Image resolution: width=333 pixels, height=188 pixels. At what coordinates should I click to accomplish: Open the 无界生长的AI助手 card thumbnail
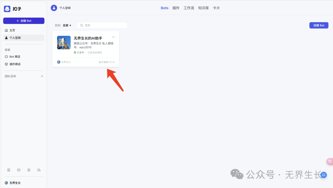pyautogui.click(x=64, y=42)
